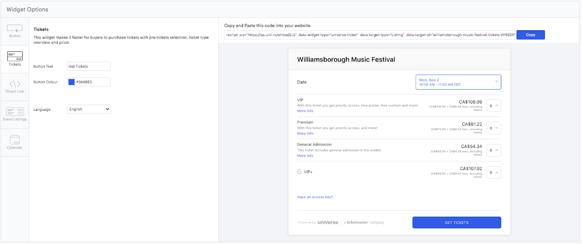Open the Language dropdown set to English

(88, 109)
